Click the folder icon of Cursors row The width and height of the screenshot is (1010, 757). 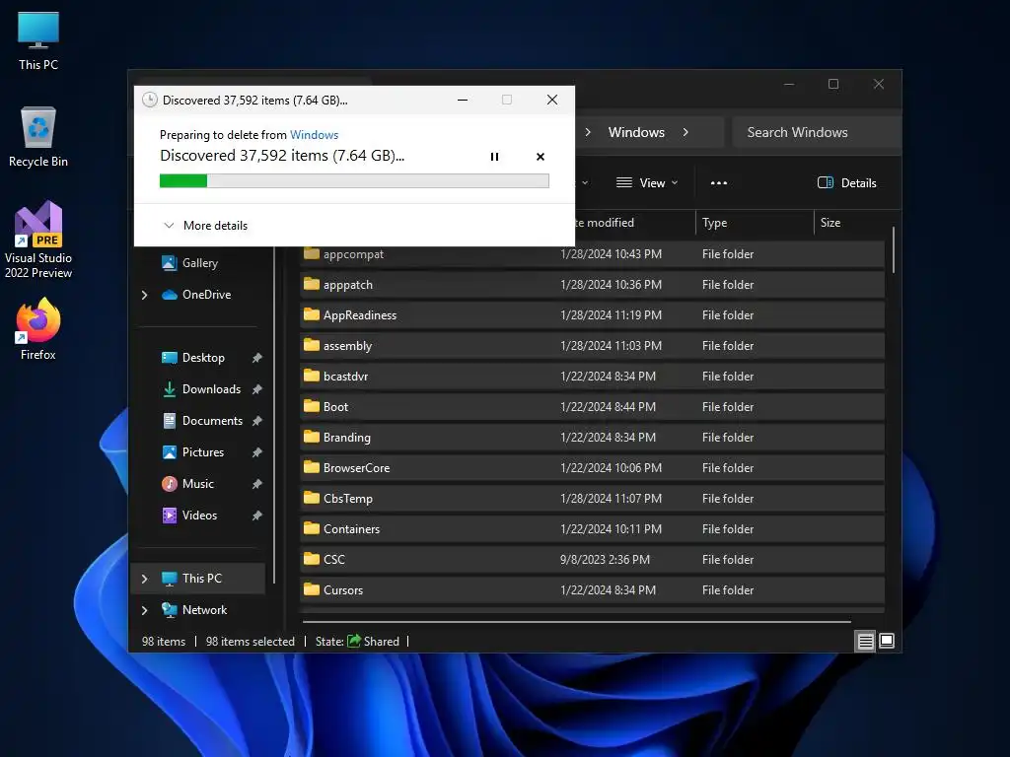click(311, 589)
